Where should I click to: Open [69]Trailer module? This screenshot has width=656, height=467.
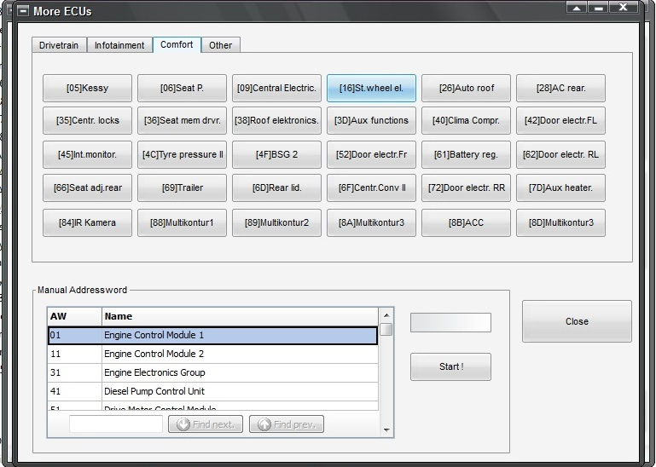tap(182, 188)
